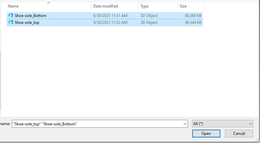Click 3D Object type of Shoe-sole_Bottom
Viewport: 260px width, 143px height.
coord(149,16)
